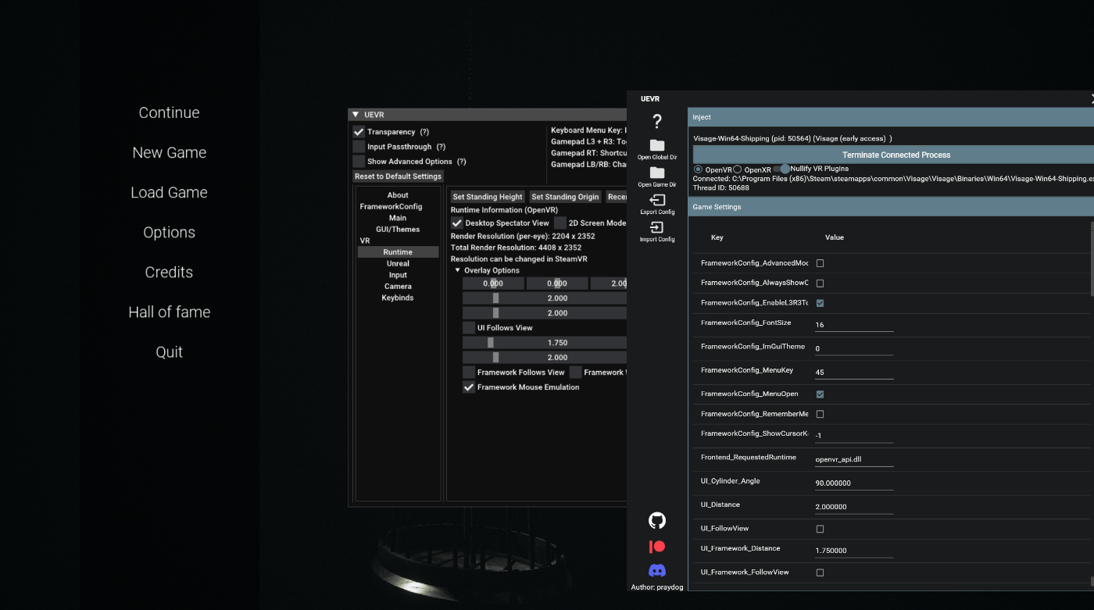The image size is (1094, 610).
Task: Tick the FrameworkConfig_AlwaysShowC checkbox
Action: (x=820, y=284)
